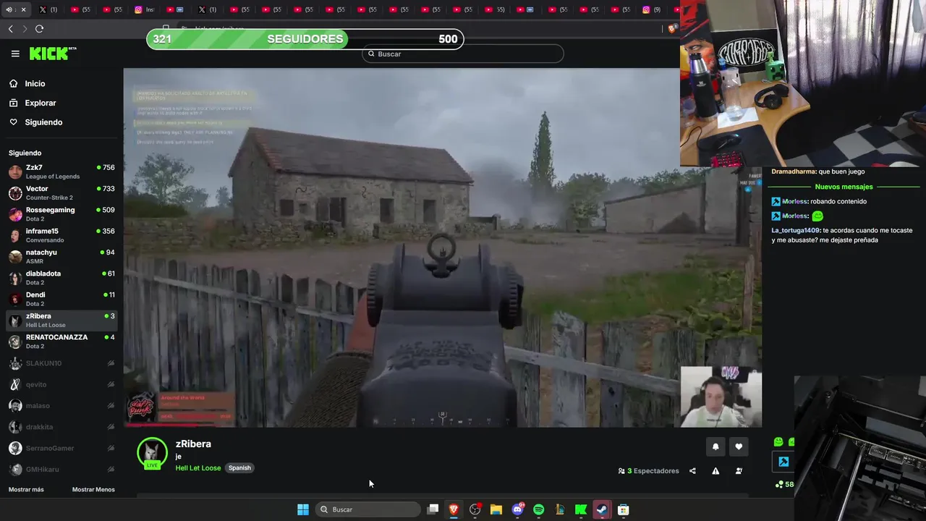Select zRibera channel in sidebar
926x521 pixels.
pyautogui.click(x=61, y=320)
